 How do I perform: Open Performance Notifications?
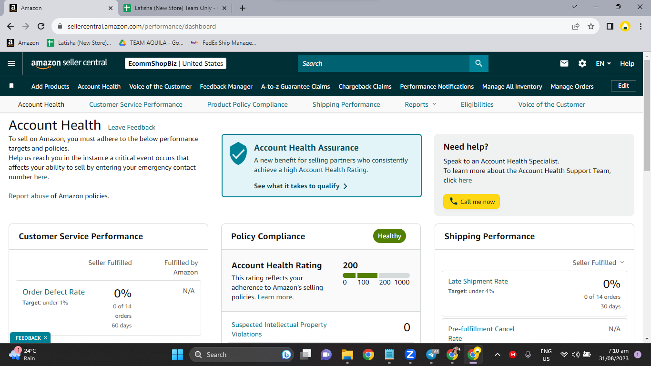(437, 86)
